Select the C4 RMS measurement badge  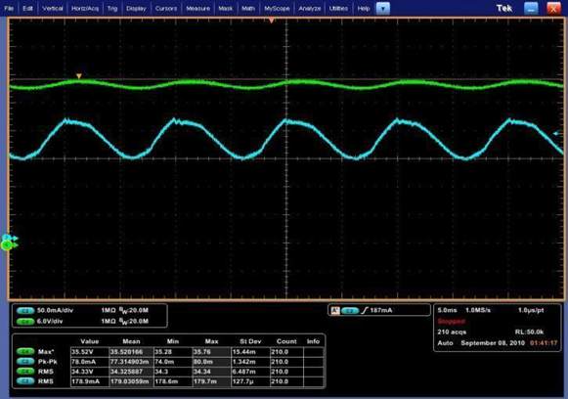pos(25,371)
